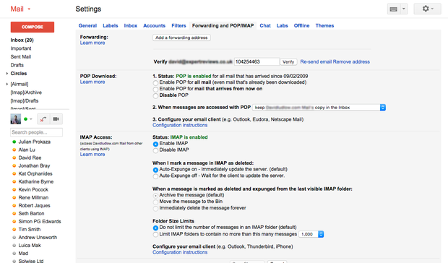Open chat with David Rae

[x=30, y=158]
